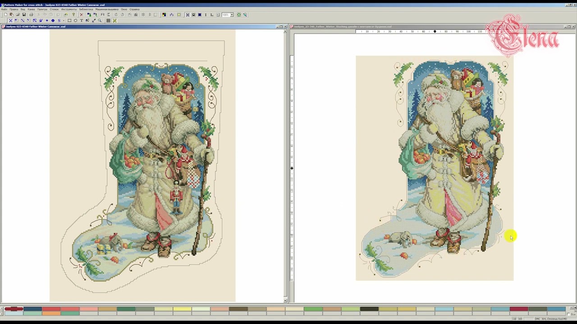
Task: Click the green magnifier zoom icon
Action: click(x=245, y=15)
